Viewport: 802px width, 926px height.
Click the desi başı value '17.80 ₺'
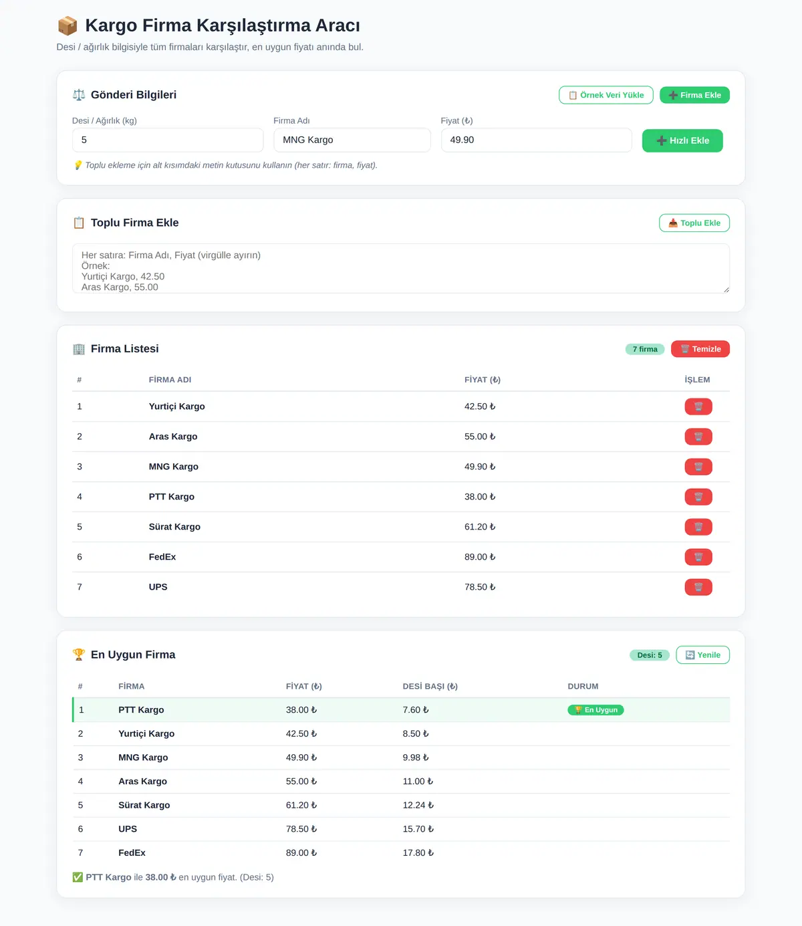click(x=418, y=853)
